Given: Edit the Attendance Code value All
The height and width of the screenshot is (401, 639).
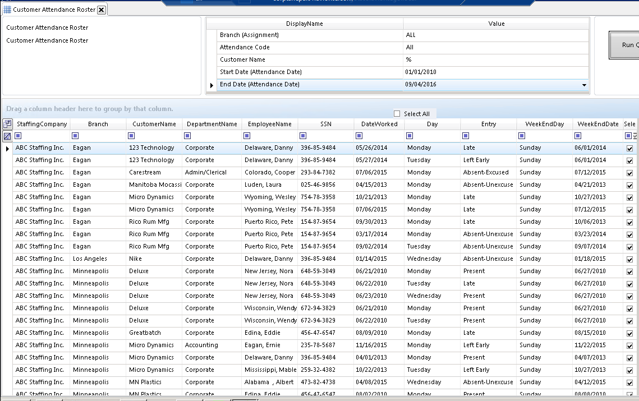Looking at the screenshot, I should pyautogui.click(x=496, y=47).
